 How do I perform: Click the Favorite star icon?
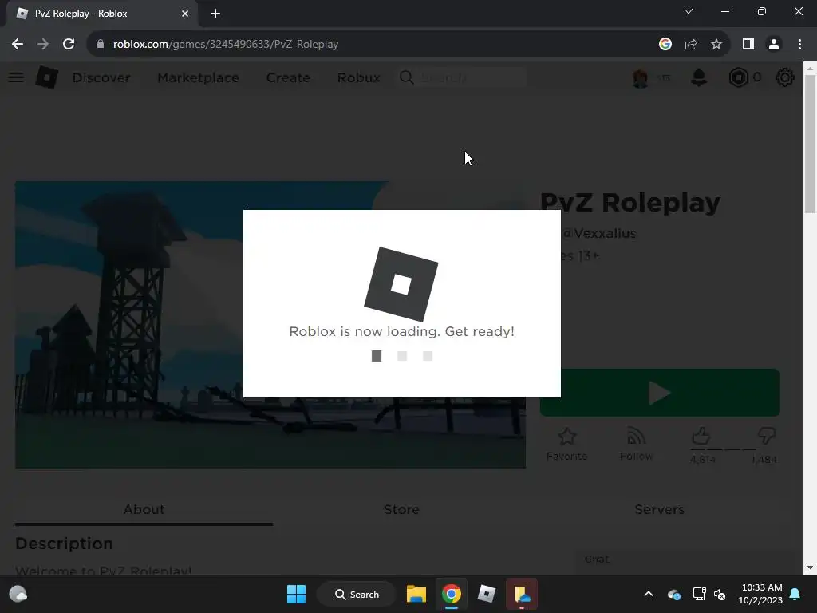(567, 437)
